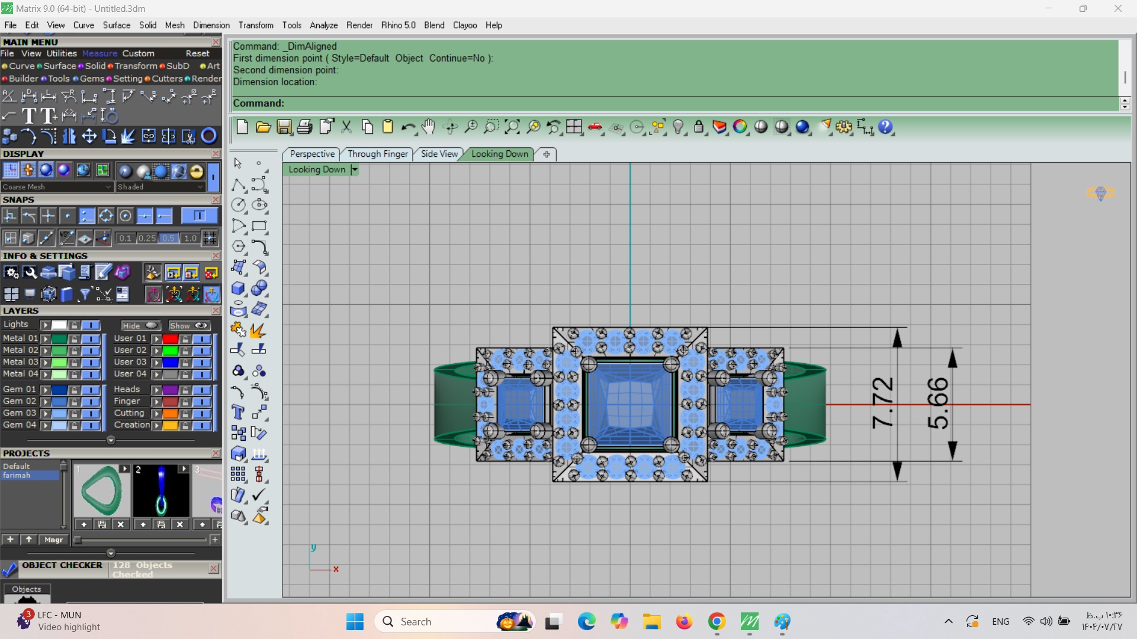
Task: Click the Save file icon
Action: click(x=284, y=127)
